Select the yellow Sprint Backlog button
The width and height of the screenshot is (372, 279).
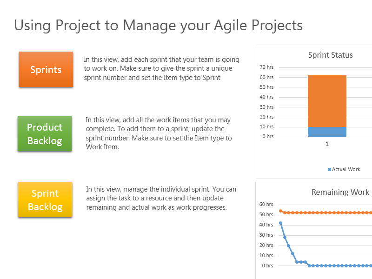point(45,200)
